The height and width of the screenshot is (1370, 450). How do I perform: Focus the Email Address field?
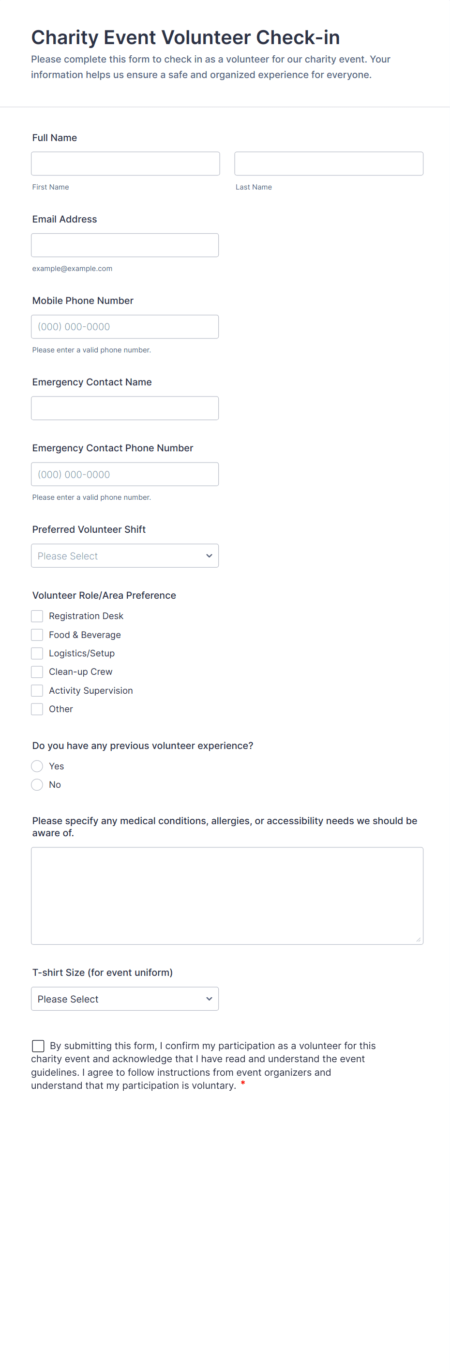click(125, 245)
